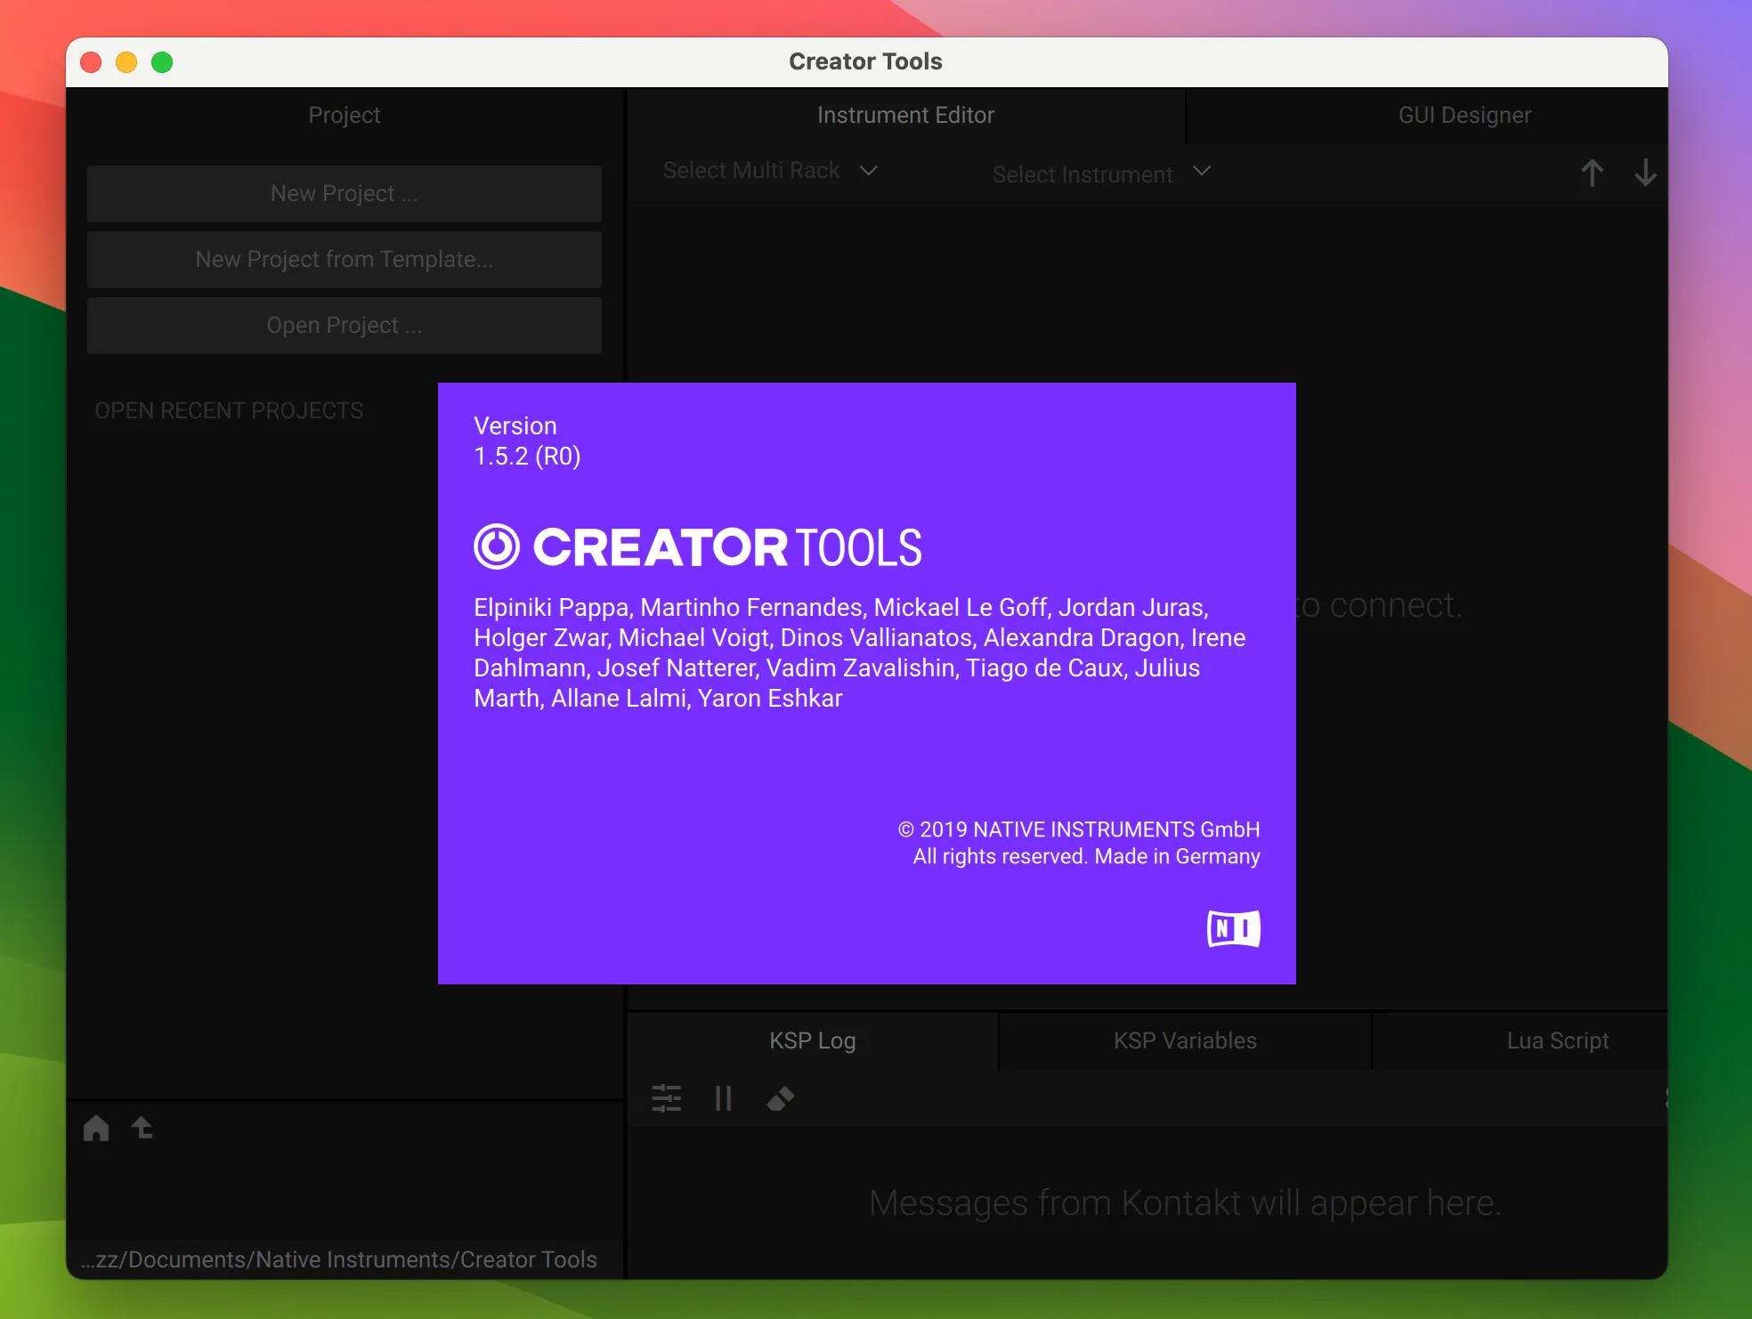The width and height of the screenshot is (1752, 1319).
Task: Click the home folder icon
Action: click(96, 1128)
